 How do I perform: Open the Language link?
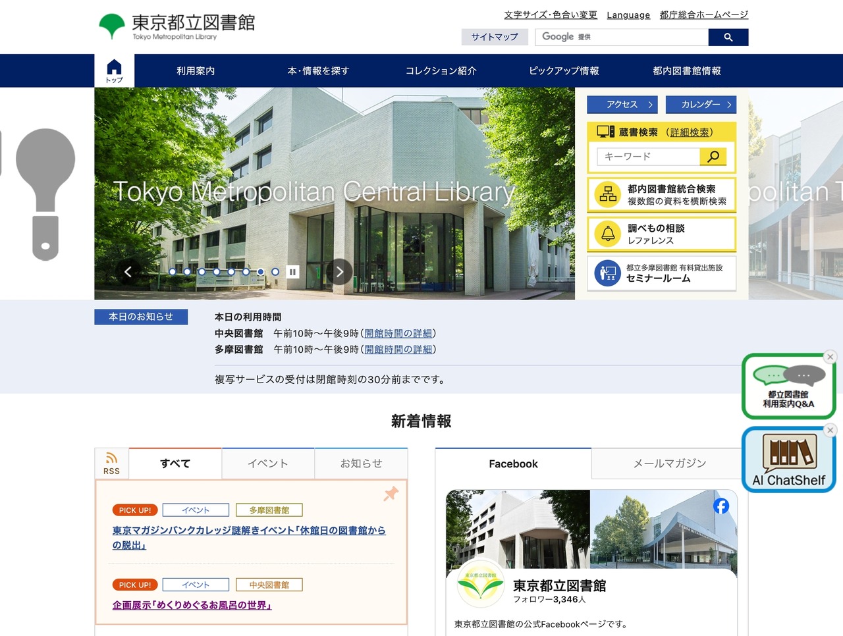628,14
